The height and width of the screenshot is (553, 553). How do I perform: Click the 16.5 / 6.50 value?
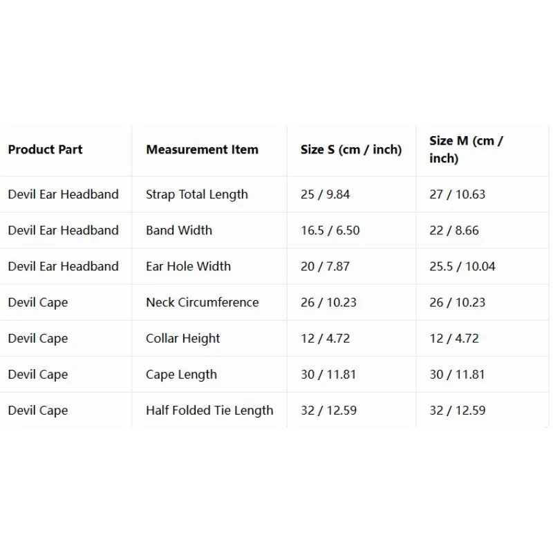click(x=330, y=230)
